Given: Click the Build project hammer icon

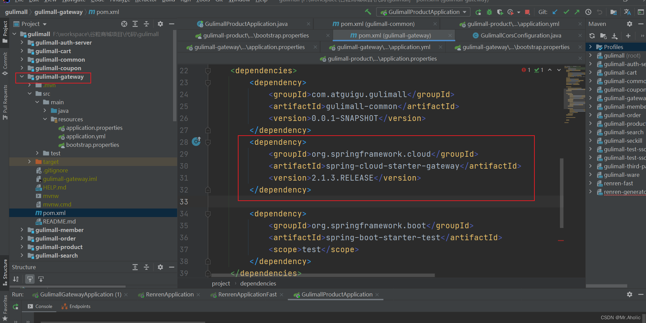Looking at the screenshot, I should click(x=368, y=12).
